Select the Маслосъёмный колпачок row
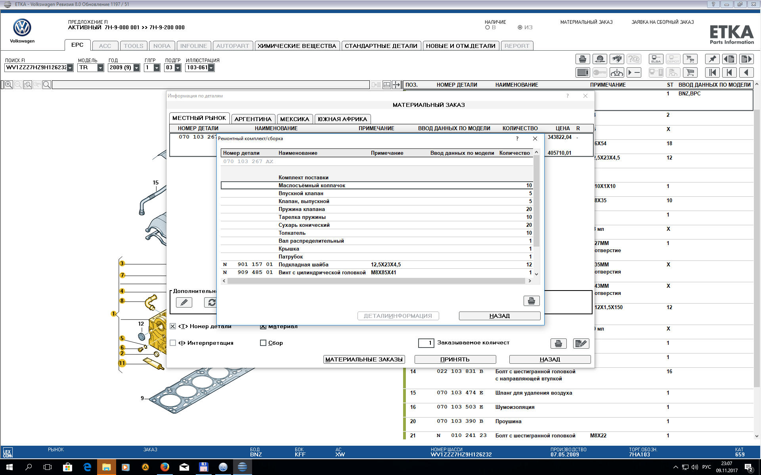 pos(377,185)
